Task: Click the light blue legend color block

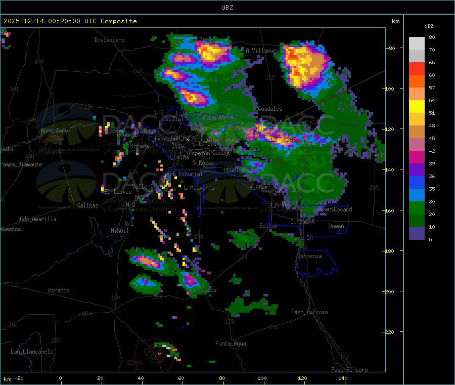Action: click(x=417, y=195)
